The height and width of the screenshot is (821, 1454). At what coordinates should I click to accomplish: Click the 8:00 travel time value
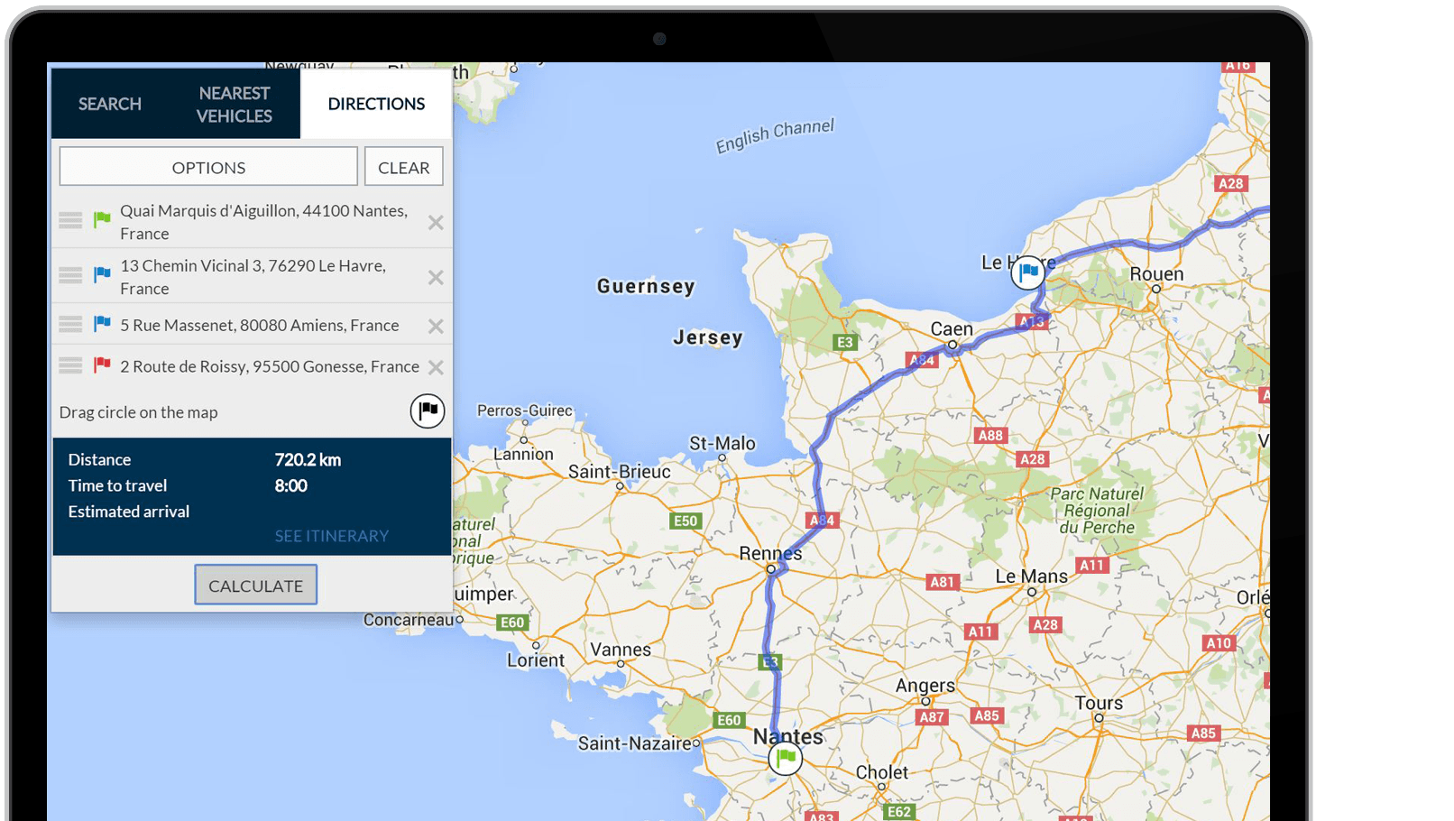(x=291, y=486)
